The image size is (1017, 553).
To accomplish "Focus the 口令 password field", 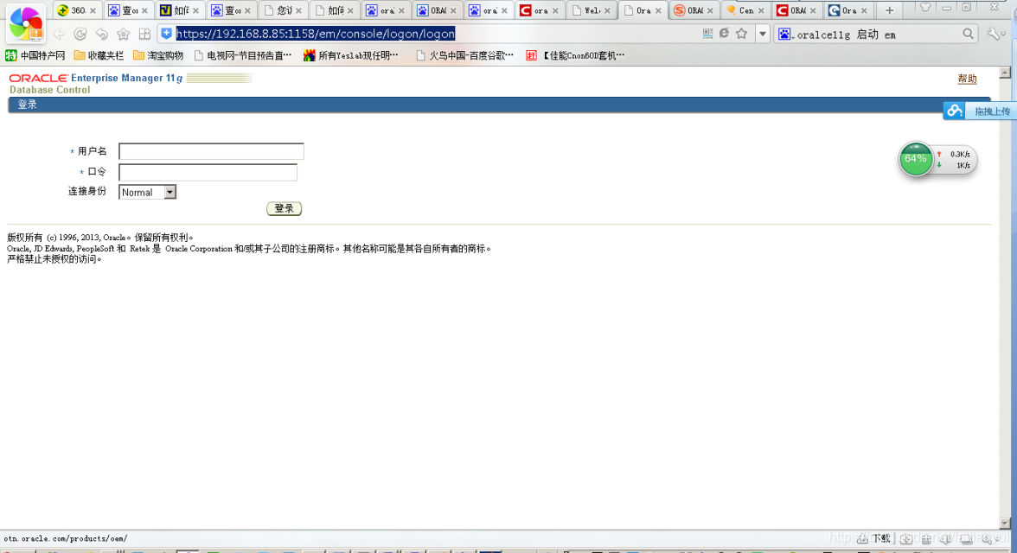I will tap(208, 173).
